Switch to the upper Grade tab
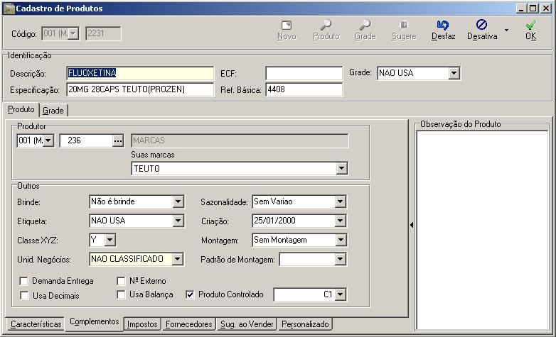556x337 pixels. pyautogui.click(x=53, y=111)
